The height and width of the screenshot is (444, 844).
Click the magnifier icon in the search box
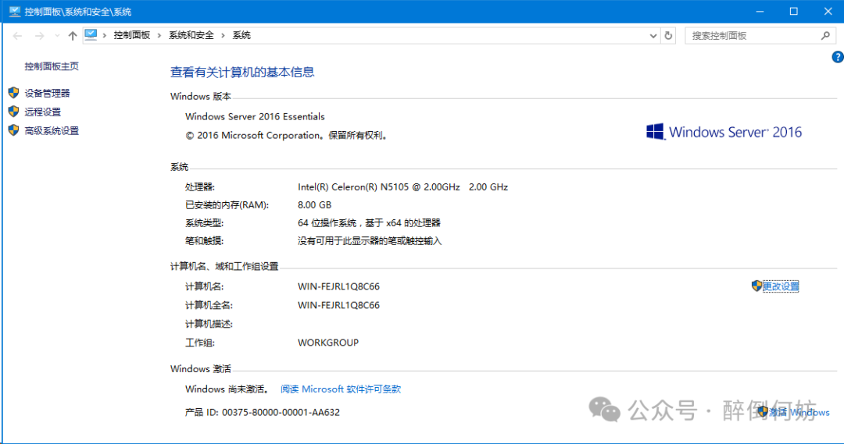tap(825, 36)
